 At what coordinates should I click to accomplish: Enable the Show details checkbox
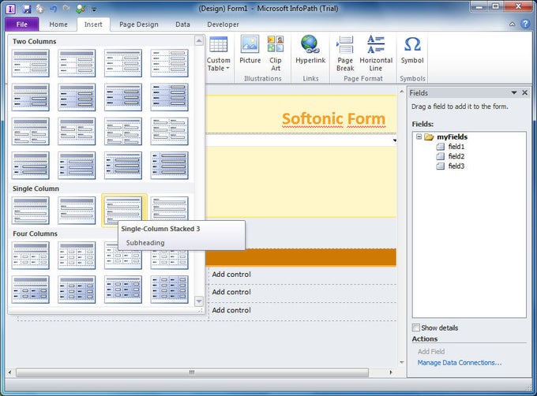click(x=416, y=327)
